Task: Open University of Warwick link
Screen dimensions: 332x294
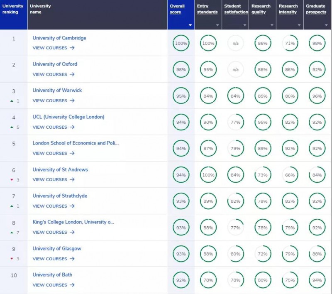Action: coord(57,91)
